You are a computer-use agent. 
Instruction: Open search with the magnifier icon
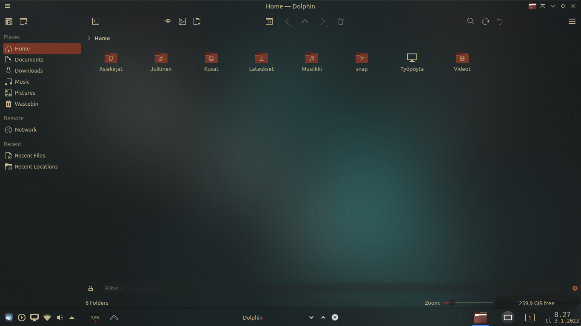tap(471, 21)
